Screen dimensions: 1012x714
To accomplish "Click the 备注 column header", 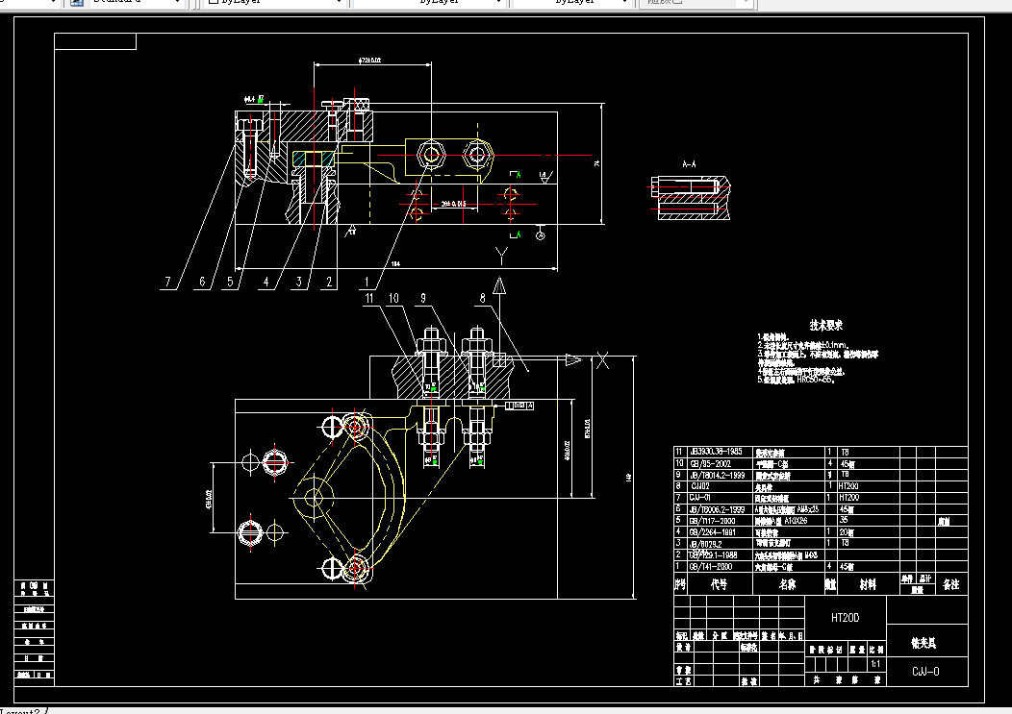I will click(x=950, y=584).
